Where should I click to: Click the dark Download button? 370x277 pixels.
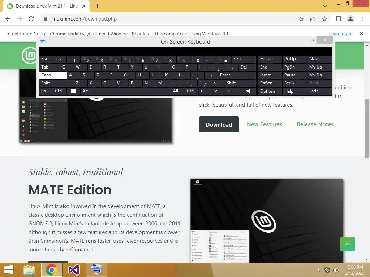[219, 124]
